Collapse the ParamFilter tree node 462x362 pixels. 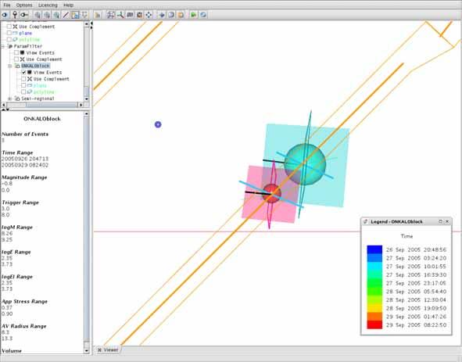point(3,46)
